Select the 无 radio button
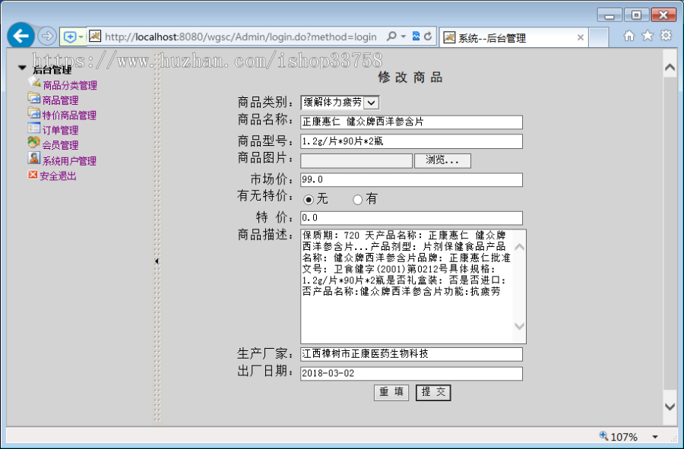 click(x=310, y=199)
